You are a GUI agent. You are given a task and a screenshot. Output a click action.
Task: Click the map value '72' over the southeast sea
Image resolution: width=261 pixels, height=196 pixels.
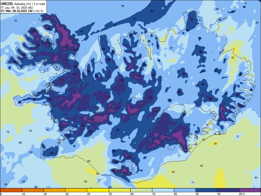(238, 136)
